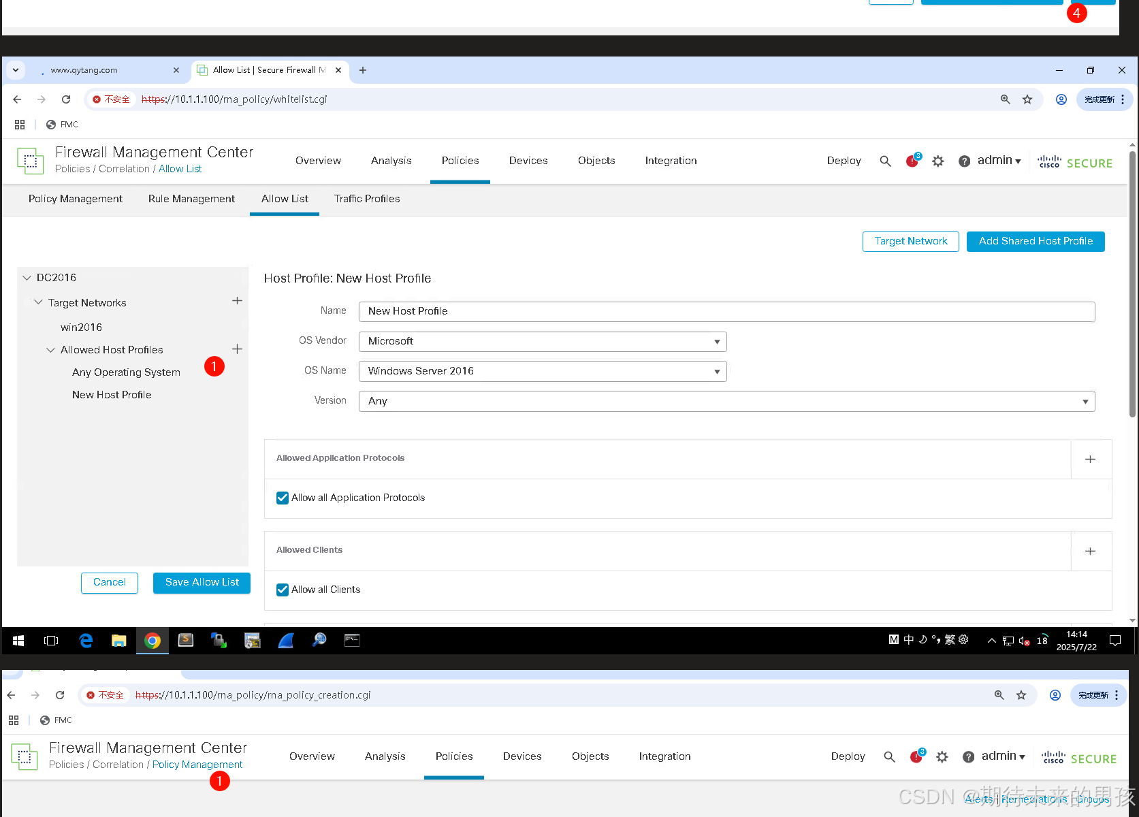
Task: Switch to the Rule Management sub-tab
Action: point(191,199)
